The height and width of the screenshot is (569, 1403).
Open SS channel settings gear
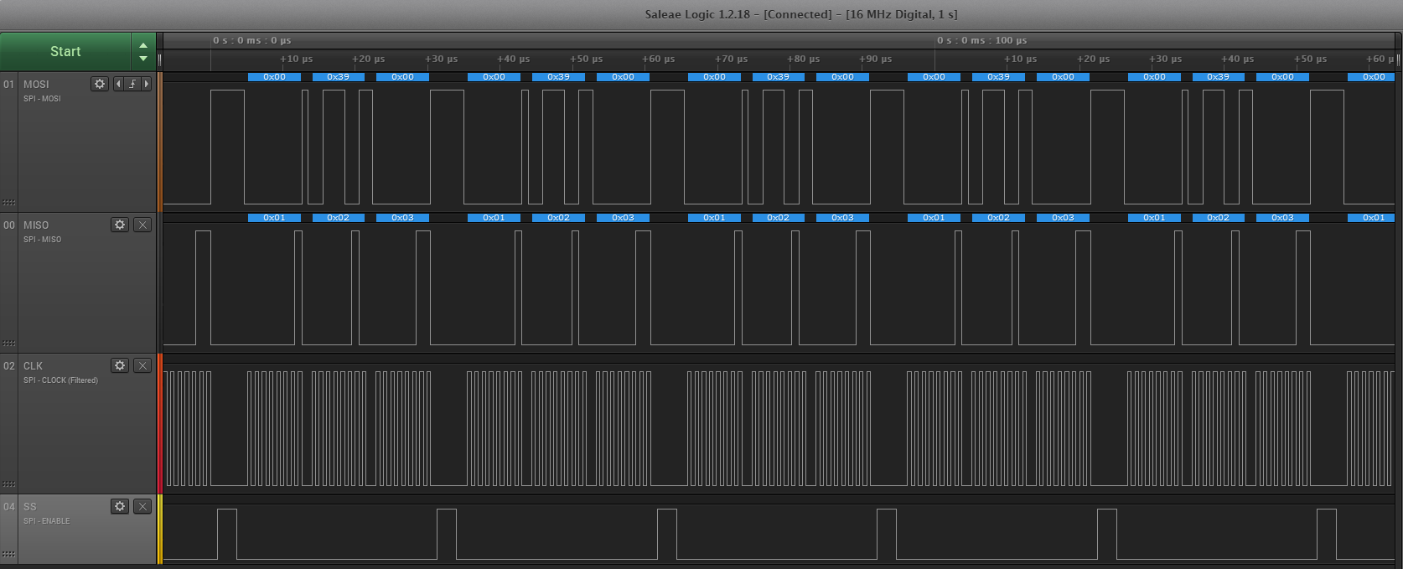pyautogui.click(x=120, y=506)
